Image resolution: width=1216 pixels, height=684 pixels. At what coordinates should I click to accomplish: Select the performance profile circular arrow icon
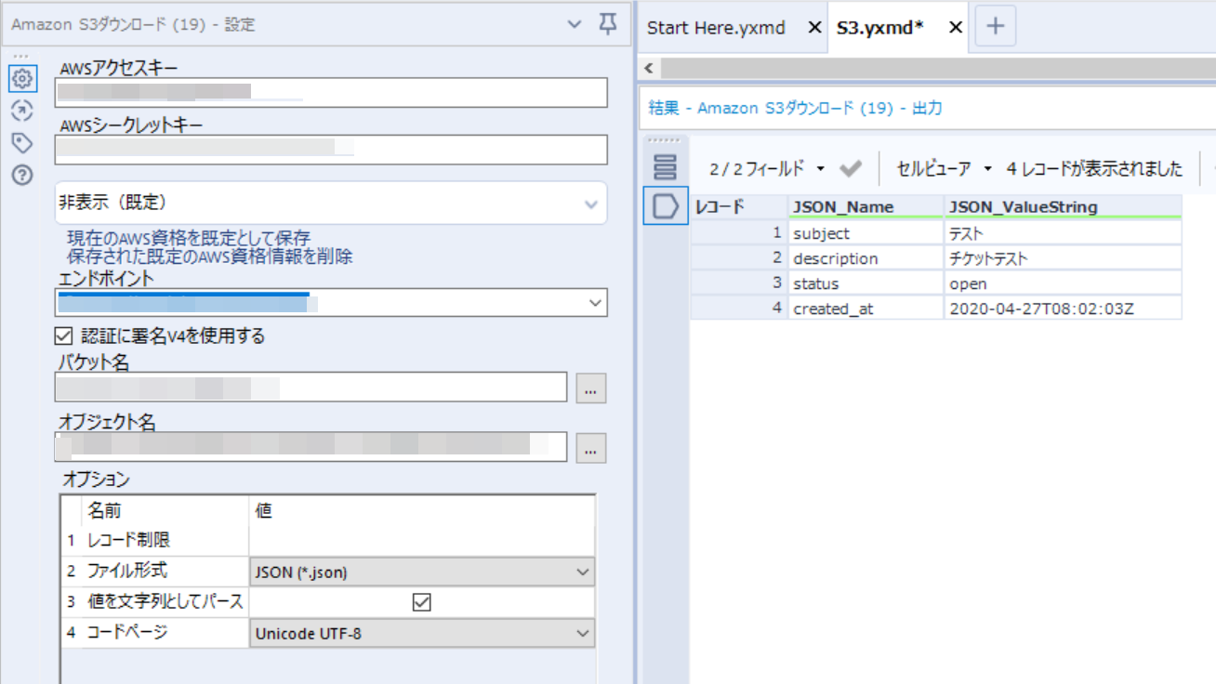(x=22, y=111)
